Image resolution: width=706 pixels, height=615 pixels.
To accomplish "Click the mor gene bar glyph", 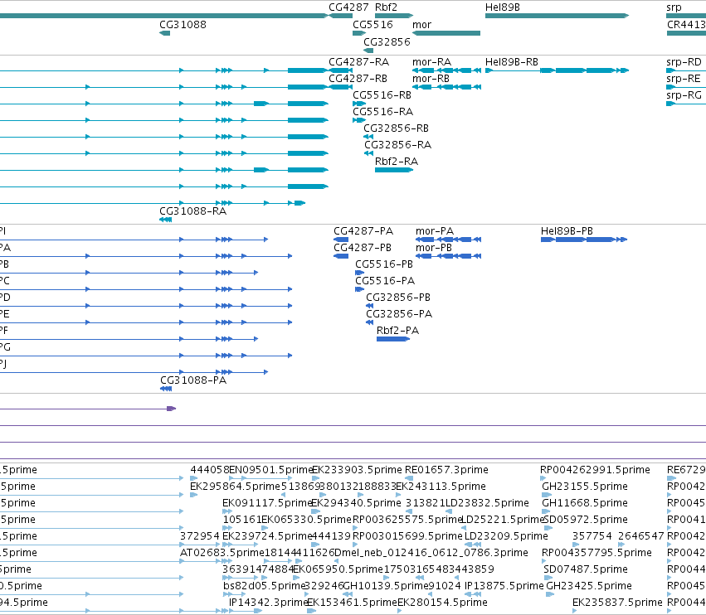I will click(446, 33).
